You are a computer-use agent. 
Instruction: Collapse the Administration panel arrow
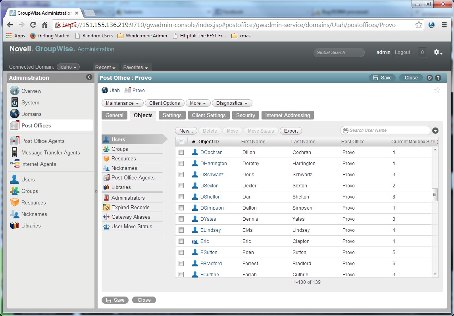[89, 77]
